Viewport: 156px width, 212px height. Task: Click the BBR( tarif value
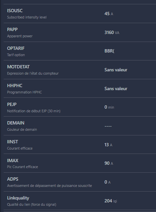[x=109, y=51]
